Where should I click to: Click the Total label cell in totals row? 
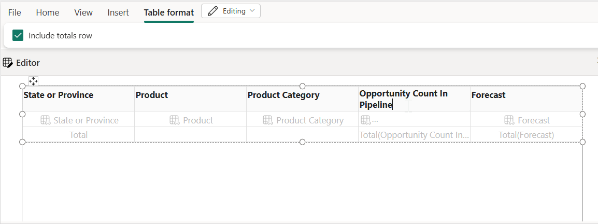coord(78,135)
